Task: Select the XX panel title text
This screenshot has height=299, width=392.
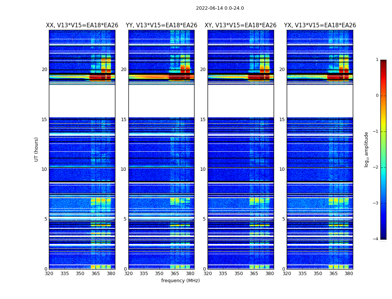Action: [82, 25]
